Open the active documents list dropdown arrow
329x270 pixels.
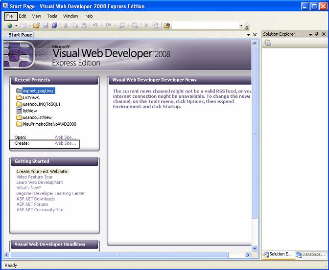coord(248,35)
